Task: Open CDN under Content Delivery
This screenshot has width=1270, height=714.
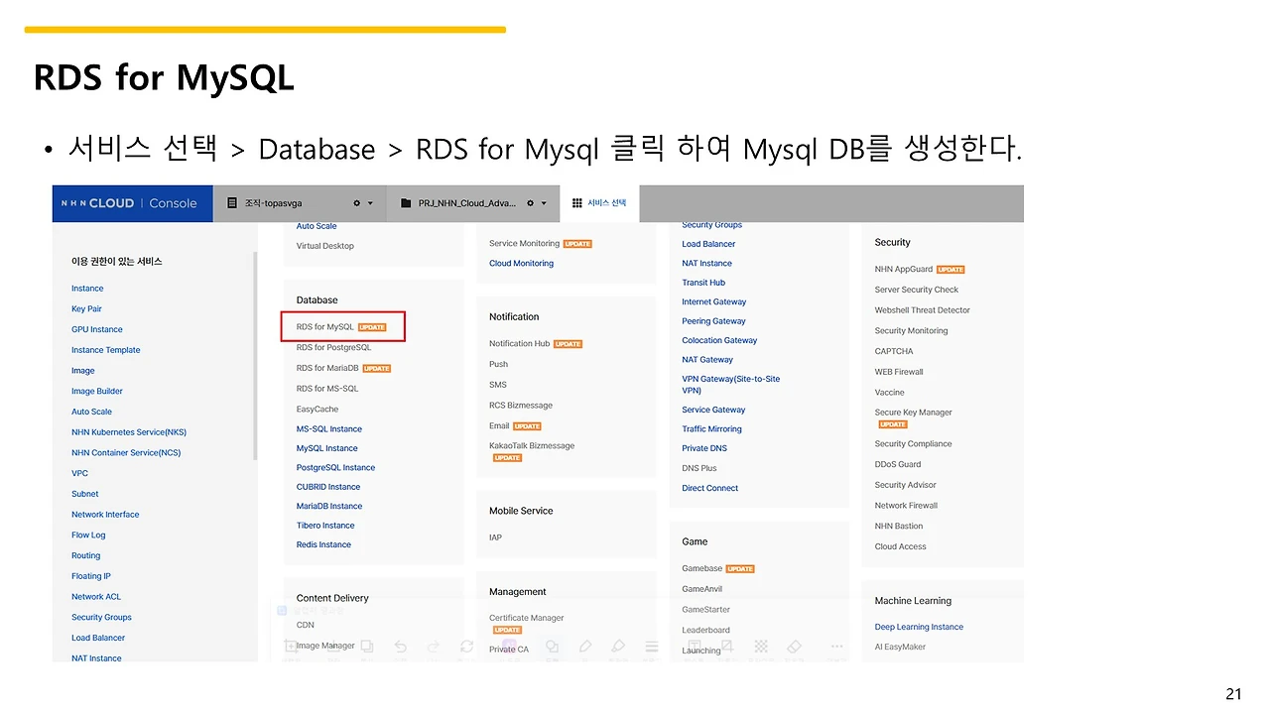Action: (x=306, y=625)
